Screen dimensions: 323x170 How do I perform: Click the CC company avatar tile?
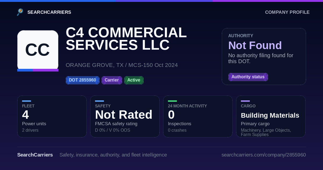coord(38,50)
